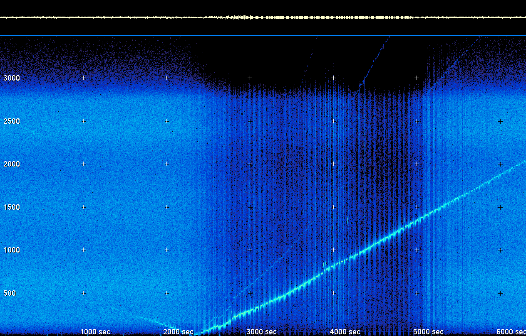Click the amplitude waveform strip above the spectrogram
This screenshot has width=526, height=336.
[263, 17]
